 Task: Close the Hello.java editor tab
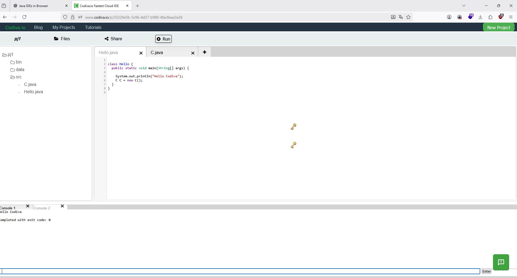tap(141, 53)
